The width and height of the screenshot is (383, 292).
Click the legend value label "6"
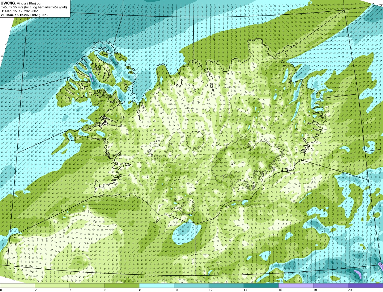point(105,290)
